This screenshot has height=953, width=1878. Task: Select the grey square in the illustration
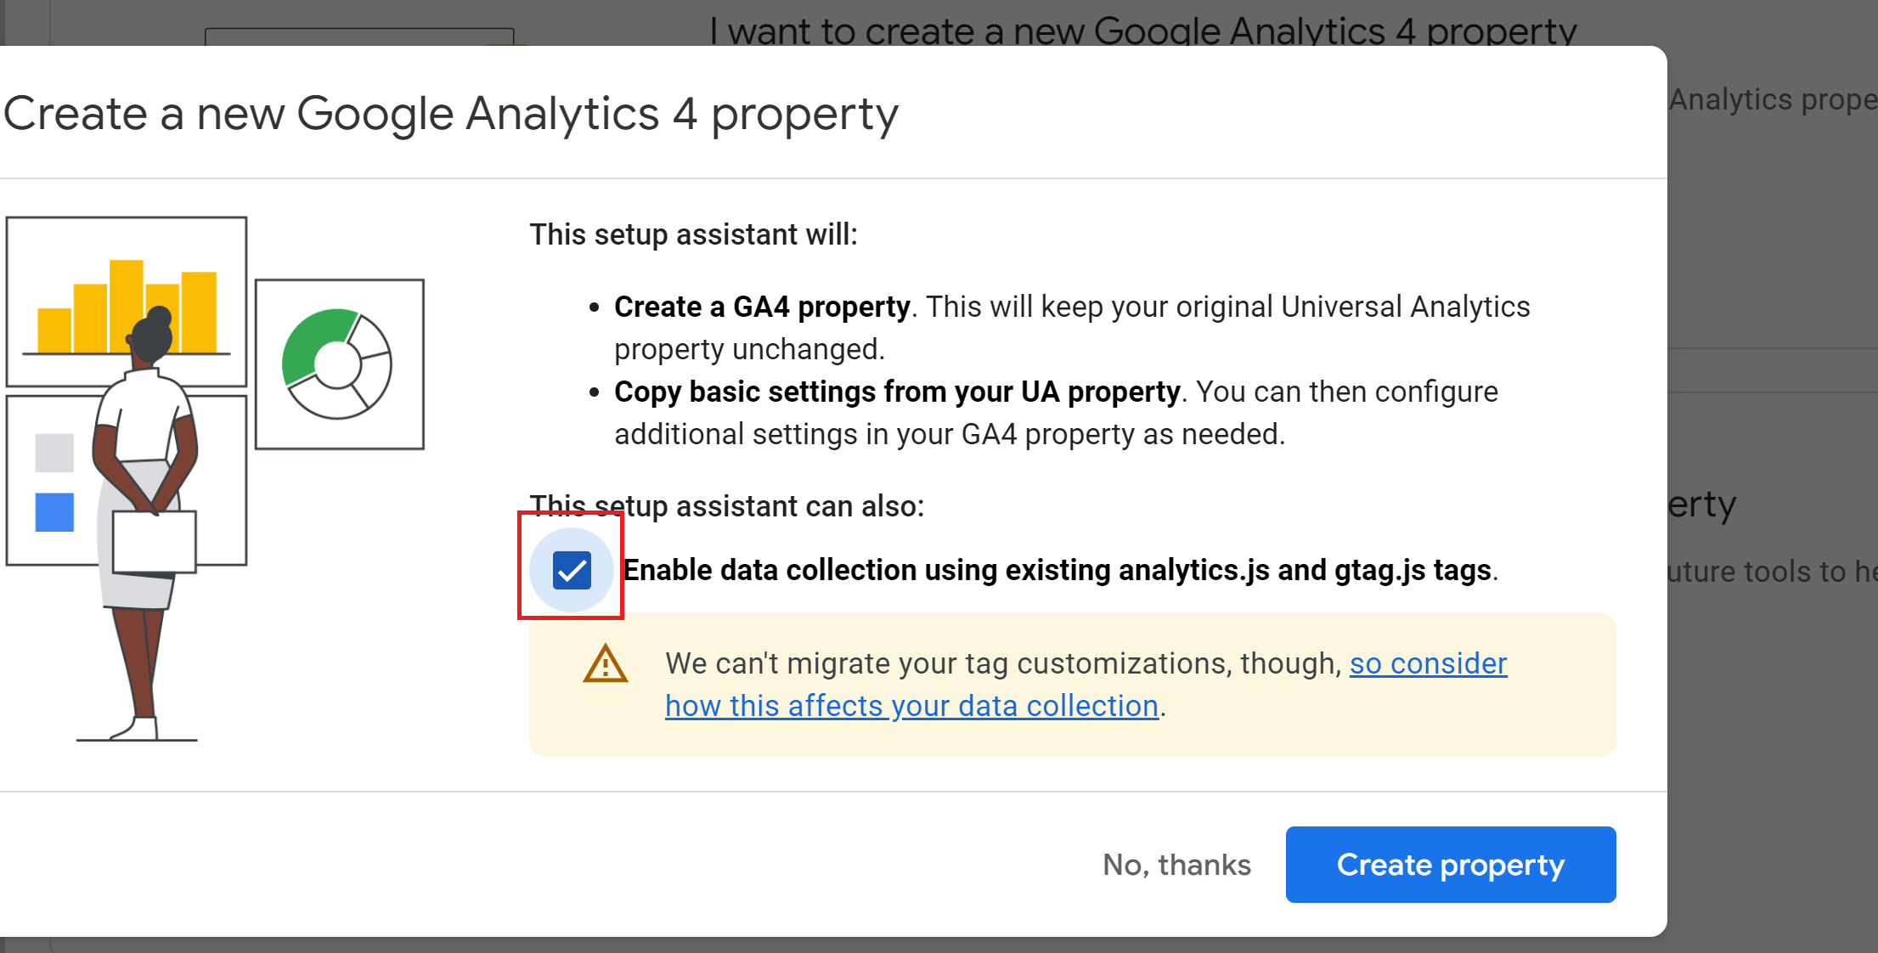click(54, 453)
